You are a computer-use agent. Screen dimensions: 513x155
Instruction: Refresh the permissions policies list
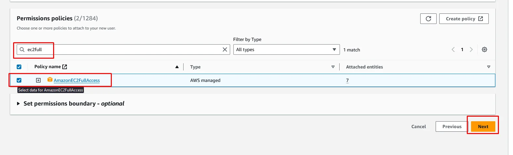[428, 19]
